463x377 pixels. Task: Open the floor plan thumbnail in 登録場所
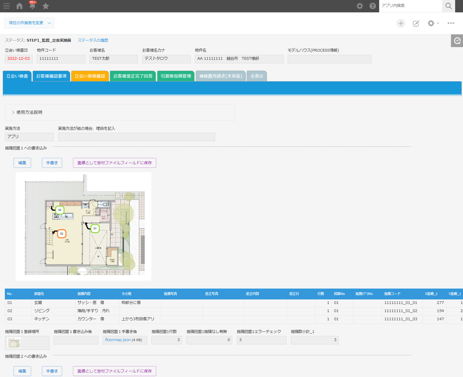click(x=14, y=343)
